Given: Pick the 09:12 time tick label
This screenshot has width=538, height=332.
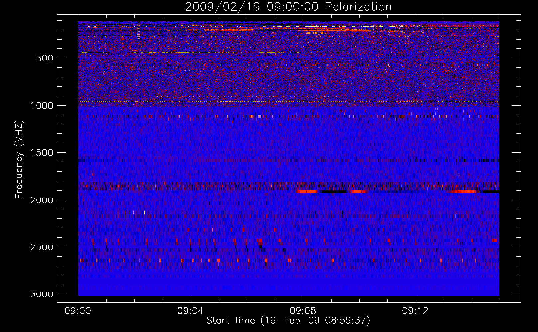Looking at the screenshot, I should (415, 311).
